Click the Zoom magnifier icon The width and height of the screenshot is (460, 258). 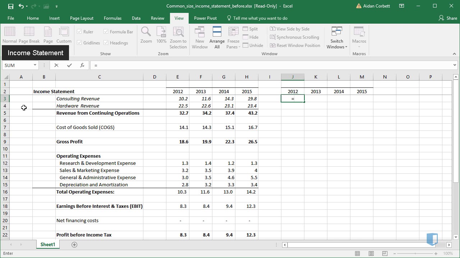pos(146,35)
